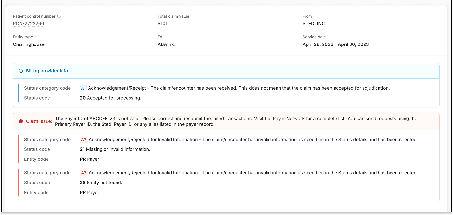Select the Total claim value amount $101
Image resolution: width=453 pixels, height=215 pixels.
pos(162,23)
